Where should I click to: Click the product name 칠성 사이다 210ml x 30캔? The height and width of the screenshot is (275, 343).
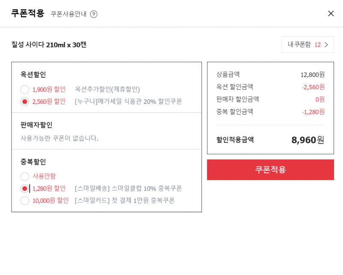49,45
